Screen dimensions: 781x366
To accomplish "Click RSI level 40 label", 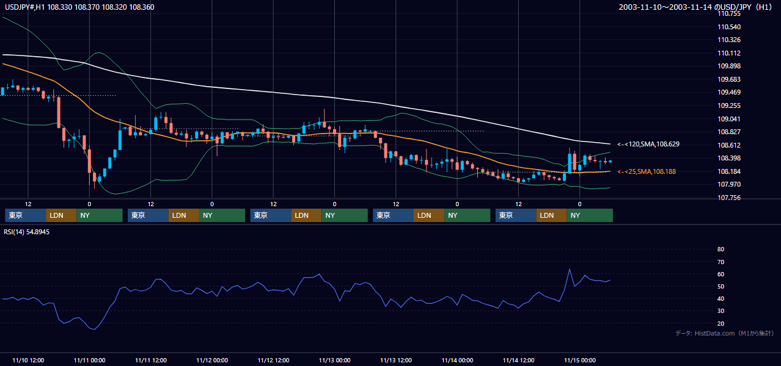I will pyautogui.click(x=721, y=298).
